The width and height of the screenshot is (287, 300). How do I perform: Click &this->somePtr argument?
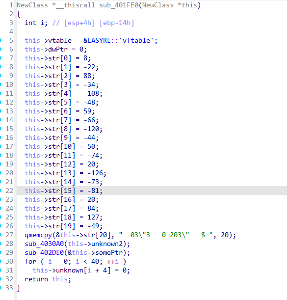tap(97, 252)
